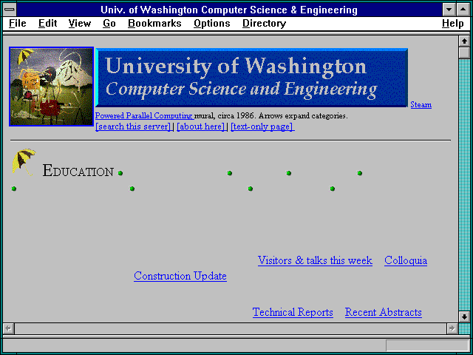Image resolution: width=473 pixels, height=355 pixels.
Task: Click the vertical scrollbar down arrow
Action: (x=464, y=317)
